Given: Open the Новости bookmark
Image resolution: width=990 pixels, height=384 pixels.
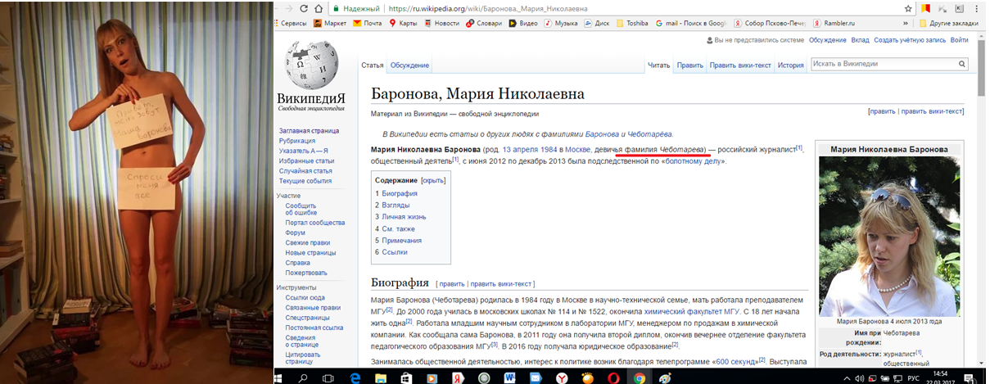Looking at the screenshot, I should click(x=442, y=23).
